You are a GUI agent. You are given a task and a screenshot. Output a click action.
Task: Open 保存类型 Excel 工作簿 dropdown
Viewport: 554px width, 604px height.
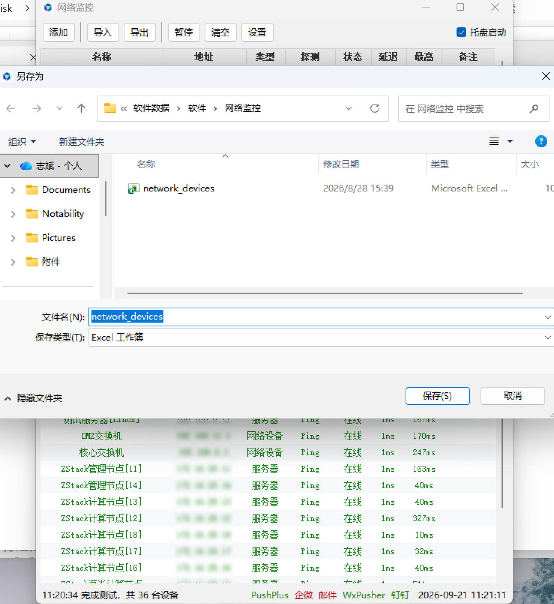(x=548, y=337)
